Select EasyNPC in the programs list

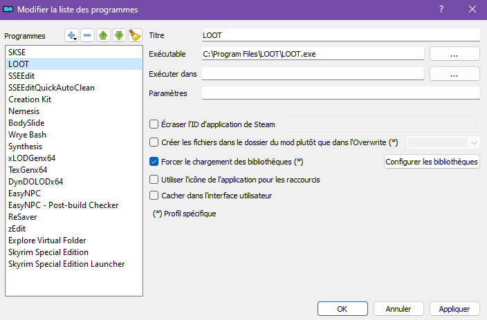tap(74, 194)
